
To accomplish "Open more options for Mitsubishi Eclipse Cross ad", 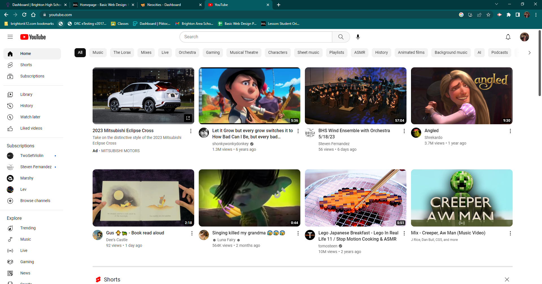I will pos(191,131).
